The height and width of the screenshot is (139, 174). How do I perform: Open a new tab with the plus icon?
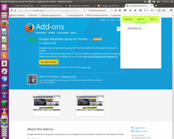coord(156,6)
